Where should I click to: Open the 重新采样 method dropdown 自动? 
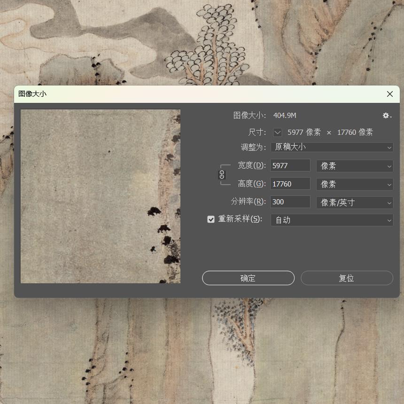[x=332, y=220]
